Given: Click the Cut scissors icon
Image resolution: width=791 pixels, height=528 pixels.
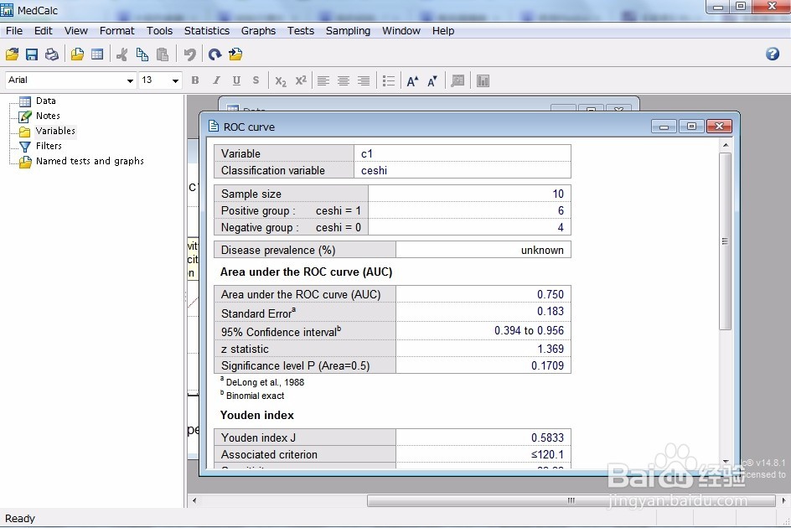Looking at the screenshot, I should click(122, 54).
